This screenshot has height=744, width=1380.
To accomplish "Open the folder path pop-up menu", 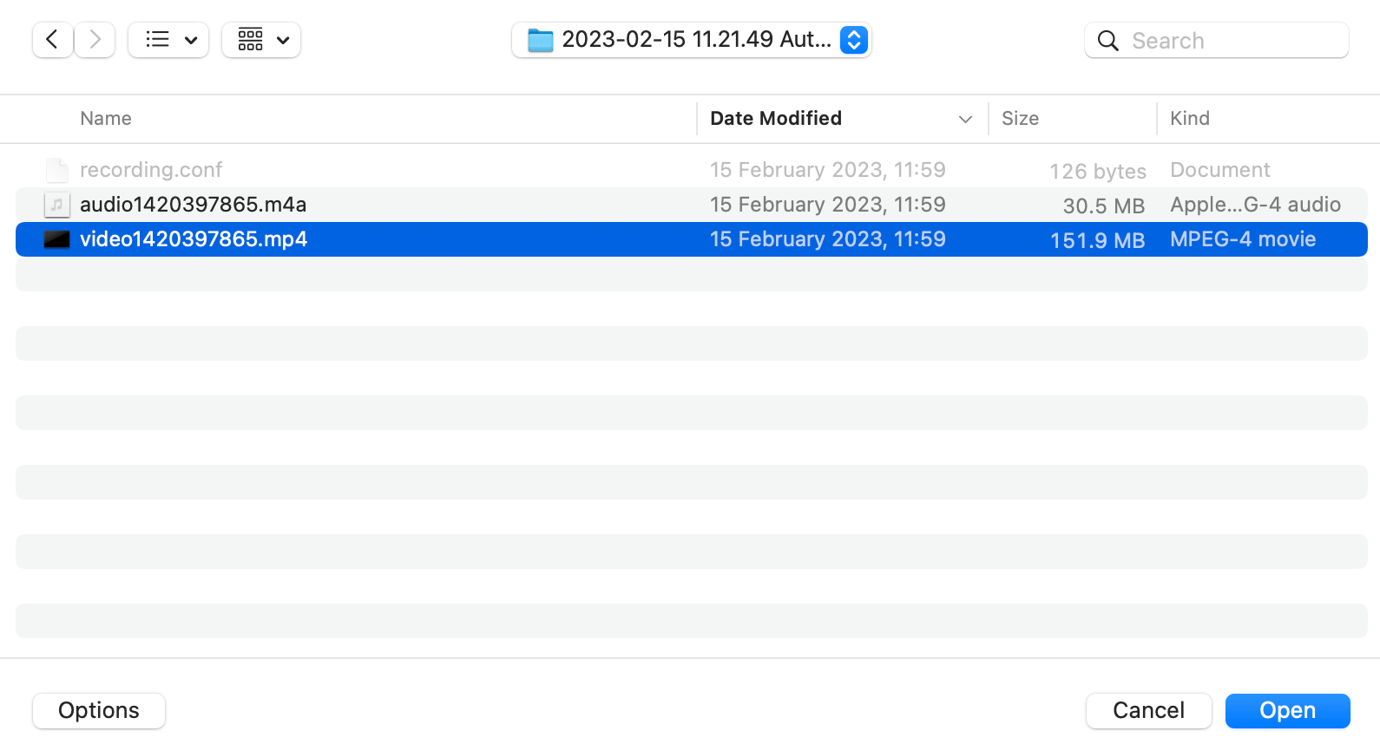I will (x=692, y=40).
